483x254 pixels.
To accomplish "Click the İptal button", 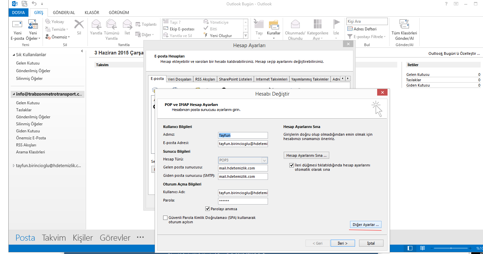I will tap(371, 243).
